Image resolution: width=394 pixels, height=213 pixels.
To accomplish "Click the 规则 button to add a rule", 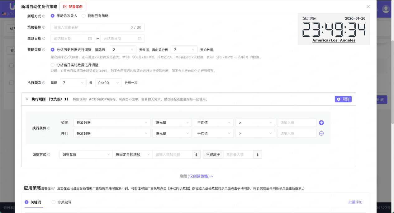I will (x=343, y=99).
